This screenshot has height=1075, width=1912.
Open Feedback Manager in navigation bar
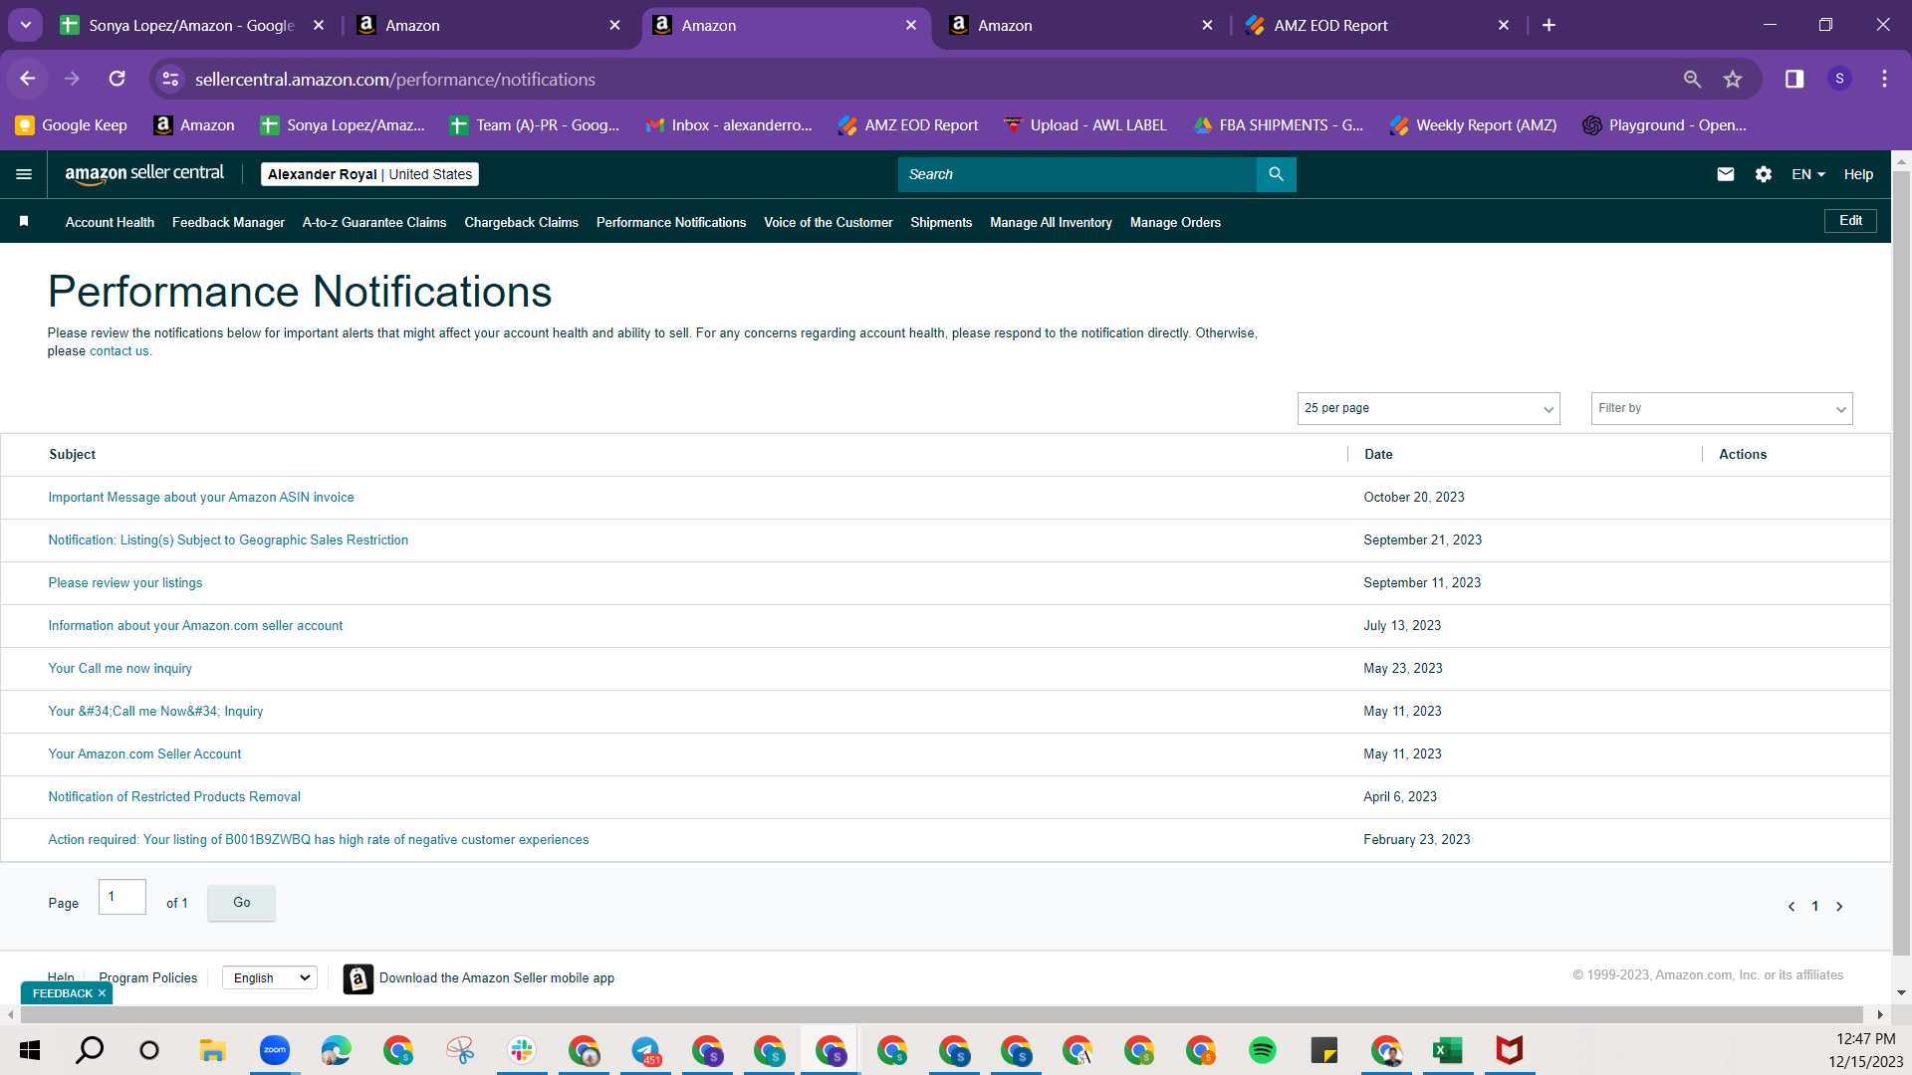click(x=228, y=222)
